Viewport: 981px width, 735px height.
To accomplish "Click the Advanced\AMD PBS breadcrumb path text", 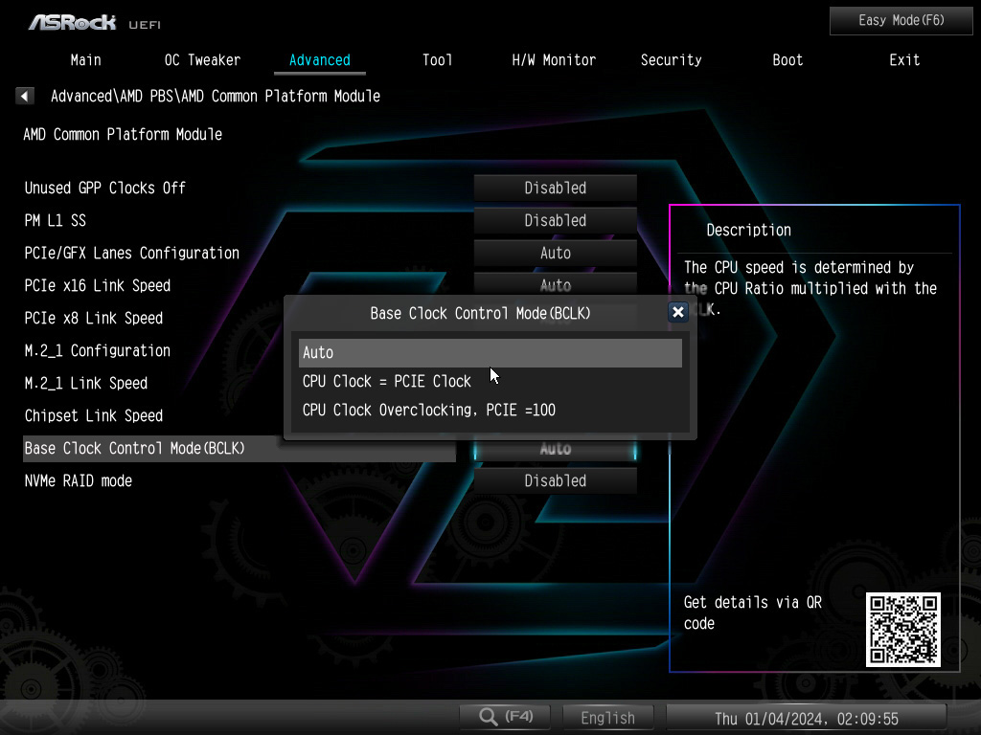I will tap(216, 97).
